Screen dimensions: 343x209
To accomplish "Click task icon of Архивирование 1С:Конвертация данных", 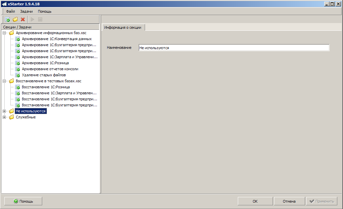I will (17, 39).
